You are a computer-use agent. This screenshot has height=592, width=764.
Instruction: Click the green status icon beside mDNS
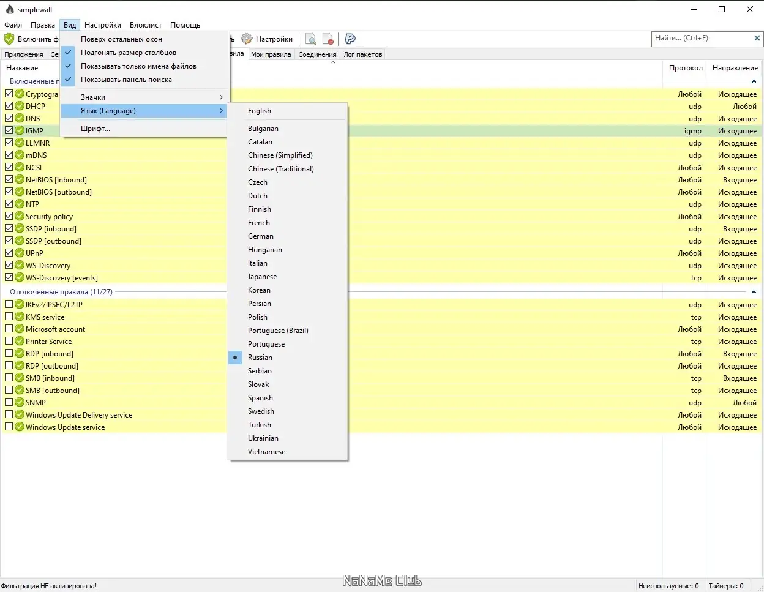20,155
